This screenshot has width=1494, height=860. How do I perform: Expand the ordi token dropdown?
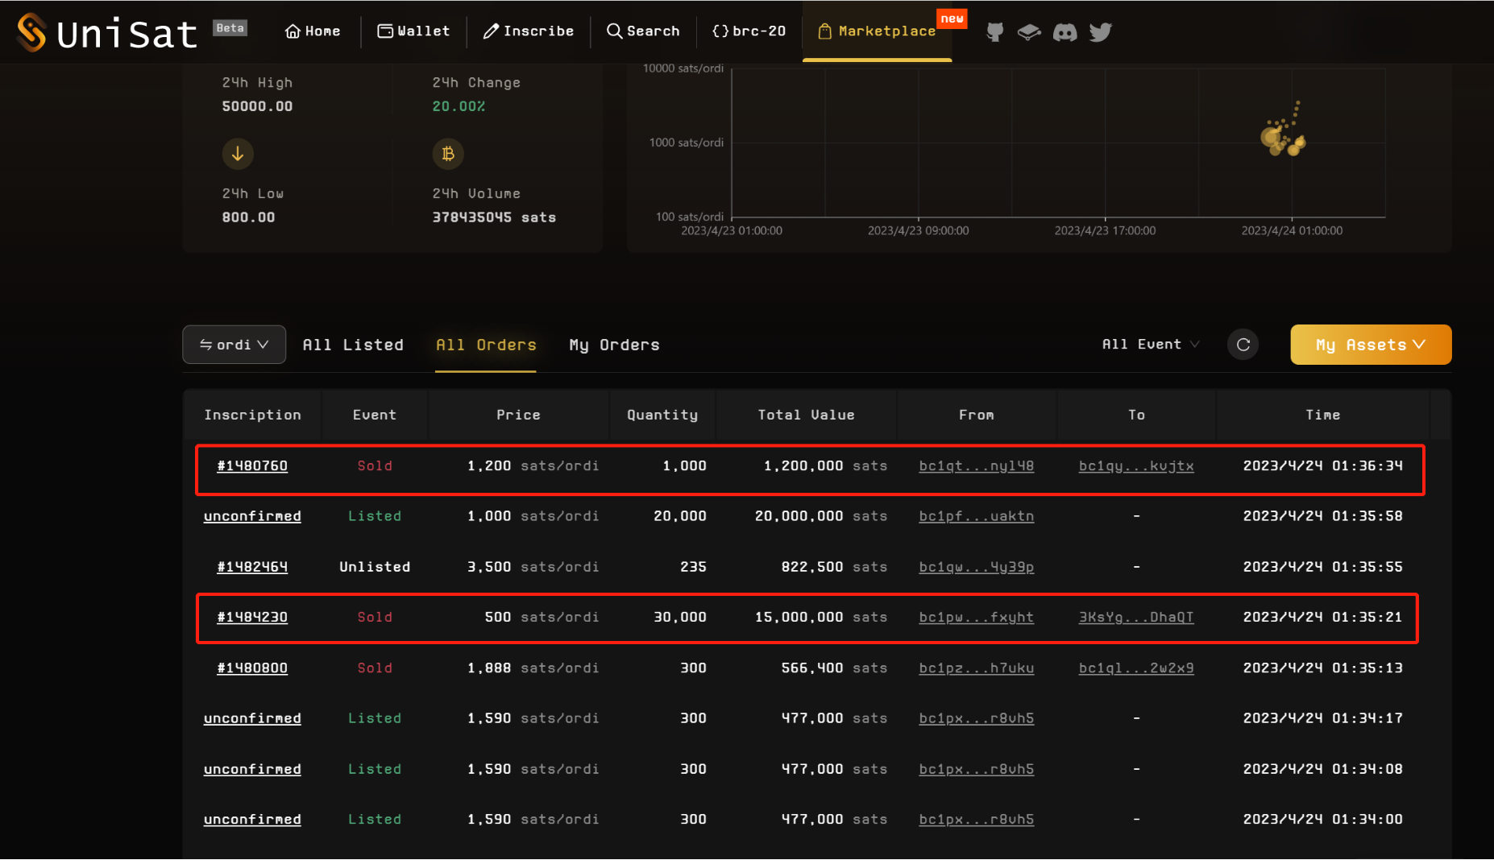click(234, 345)
